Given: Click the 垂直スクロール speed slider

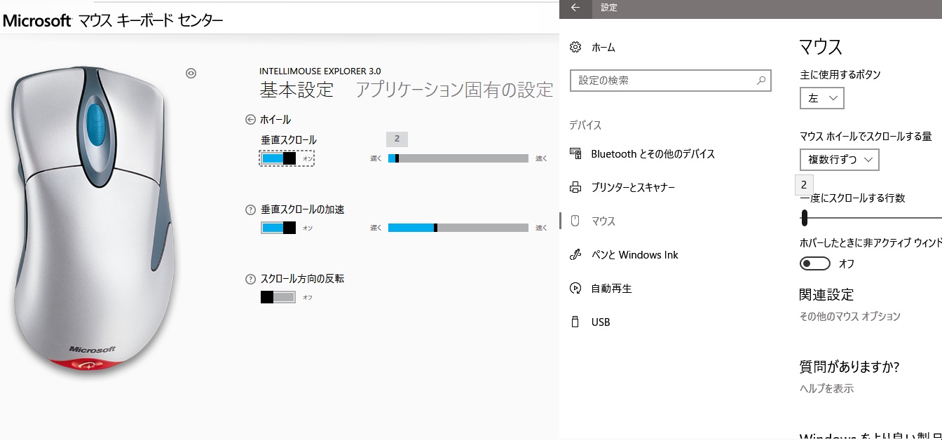Looking at the screenshot, I should pyautogui.click(x=458, y=158).
